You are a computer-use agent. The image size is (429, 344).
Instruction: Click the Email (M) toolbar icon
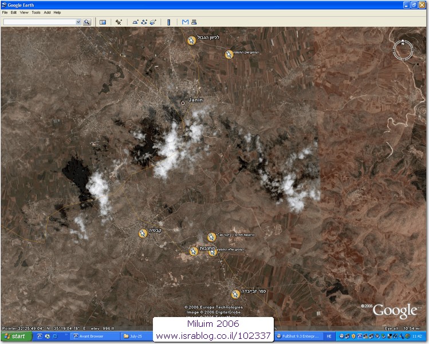point(185,22)
